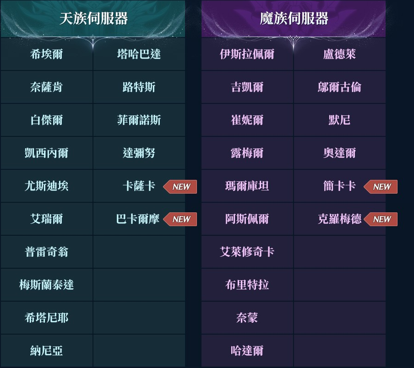Click the NEW badge beside 克羅梅德
414x368 pixels.
pyautogui.click(x=381, y=219)
